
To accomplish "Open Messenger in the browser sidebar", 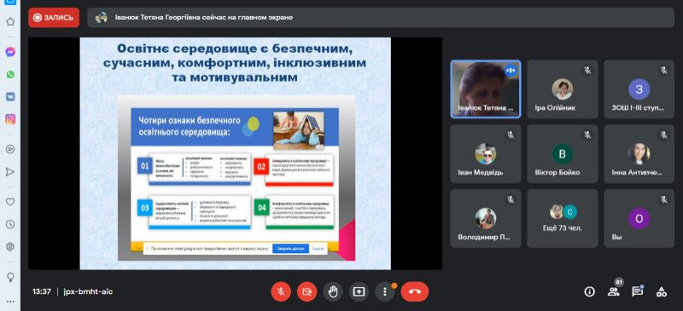I will [x=10, y=52].
